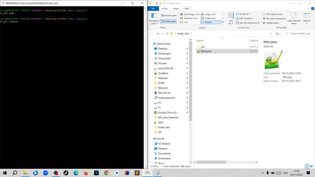Open Explorer Options button
This screenshot has height=177, width=315.
(307, 19)
